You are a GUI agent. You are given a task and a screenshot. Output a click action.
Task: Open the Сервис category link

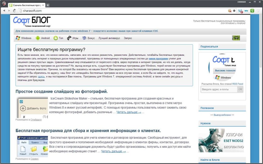coord(35,159)
